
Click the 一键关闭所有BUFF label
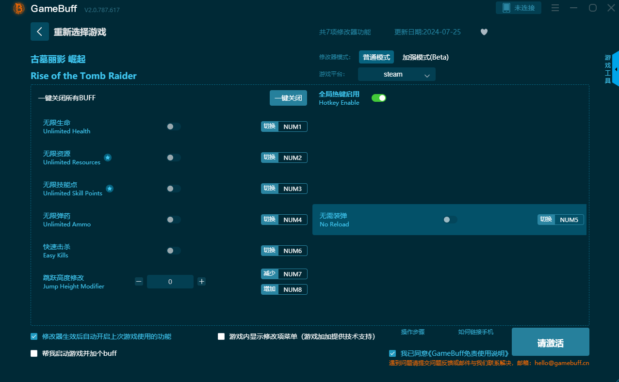[x=67, y=98]
